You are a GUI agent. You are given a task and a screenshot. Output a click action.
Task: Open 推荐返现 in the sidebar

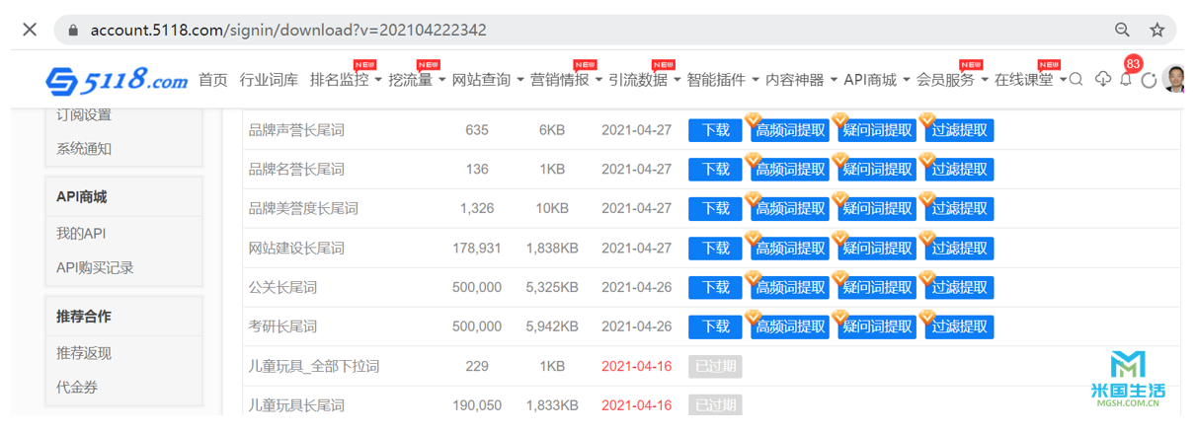pyautogui.click(x=84, y=353)
